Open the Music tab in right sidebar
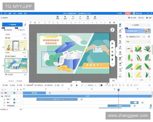Viewport: 153px width, 122px height. 120,48
